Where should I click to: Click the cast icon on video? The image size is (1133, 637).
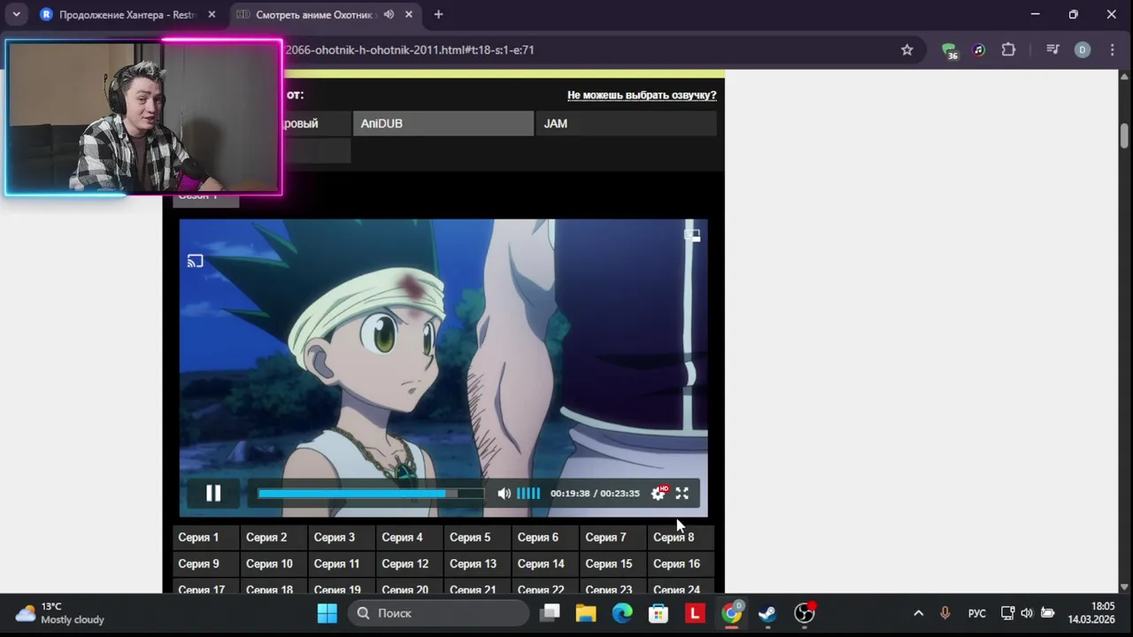coord(195,261)
